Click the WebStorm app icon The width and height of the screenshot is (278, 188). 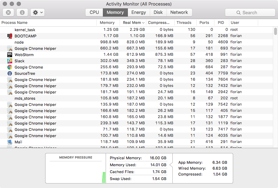click(10, 55)
